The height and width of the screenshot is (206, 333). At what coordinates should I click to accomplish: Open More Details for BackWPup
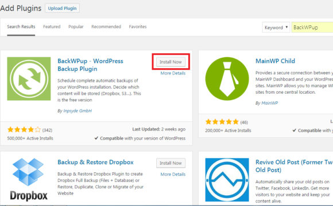[173, 73]
